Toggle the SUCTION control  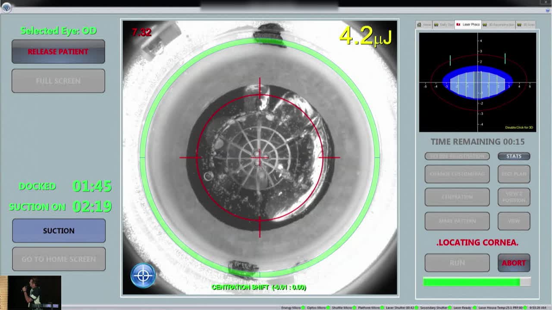pyautogui.click(x=59, y=230)
